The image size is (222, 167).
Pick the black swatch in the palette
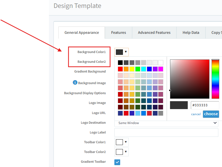[120, 62]
